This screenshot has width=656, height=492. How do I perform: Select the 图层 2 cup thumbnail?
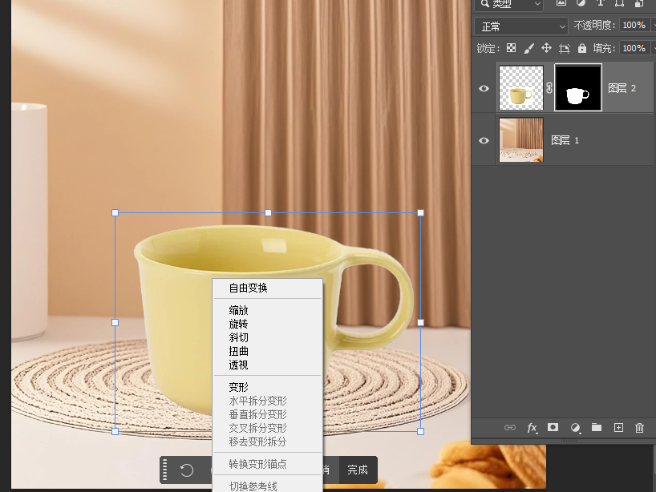pos(521,88)
